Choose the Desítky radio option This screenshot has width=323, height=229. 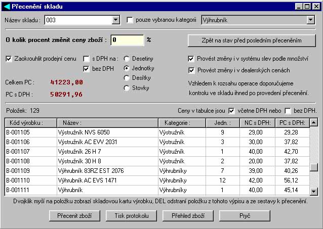pos(127,78)
